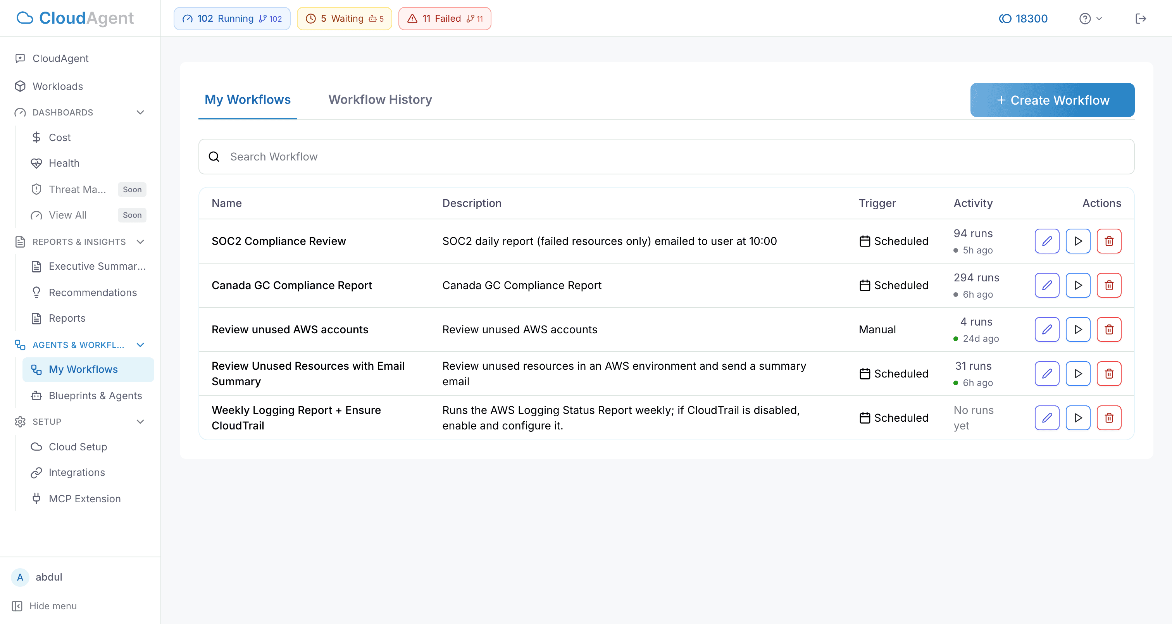Open the pencil edit icon for SOC2 Compliance Review
1172x624 pixels.
[x=1047, y=241]
